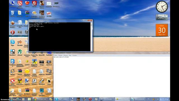This screenshot has height=101, width=179.
Task: Switch to Skype taskbar button
Action: [62, 99]
